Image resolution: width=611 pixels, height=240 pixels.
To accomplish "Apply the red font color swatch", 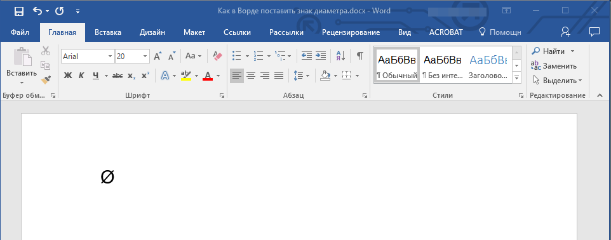I will [x=208, y=76].
